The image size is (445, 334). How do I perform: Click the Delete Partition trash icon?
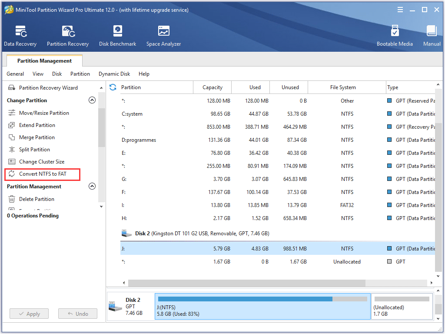pos(12,199)
